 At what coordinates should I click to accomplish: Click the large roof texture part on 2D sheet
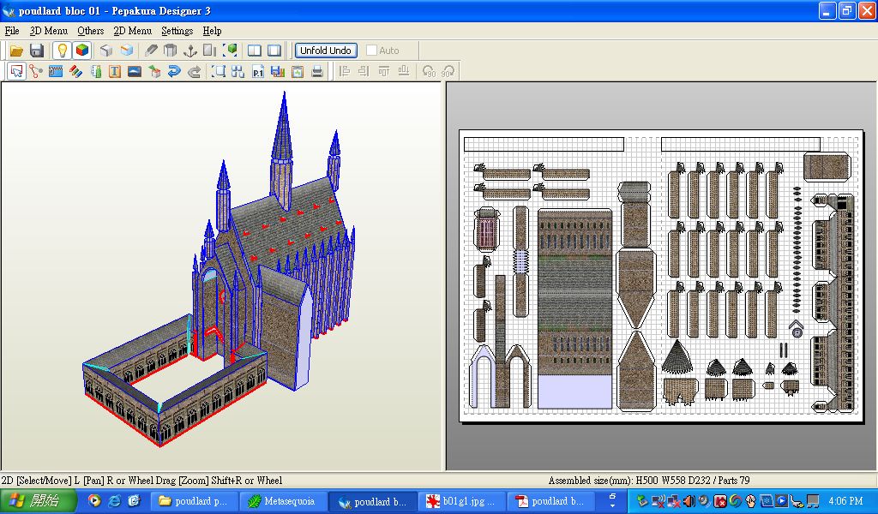pos(575,308)
